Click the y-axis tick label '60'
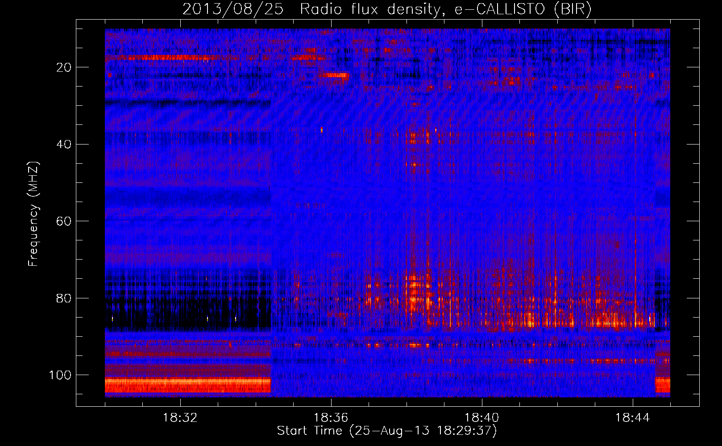 [64, 221]
